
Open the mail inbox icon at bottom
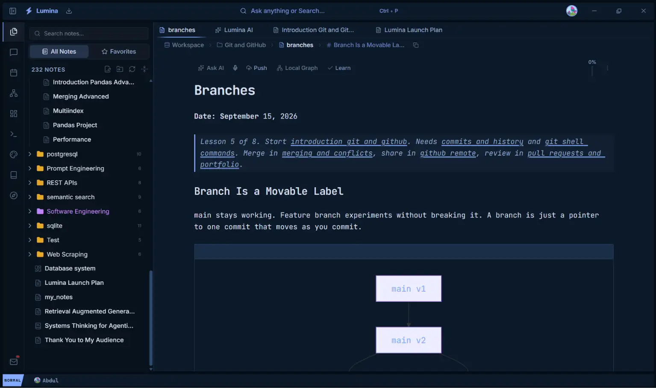(x=14, y=362)
